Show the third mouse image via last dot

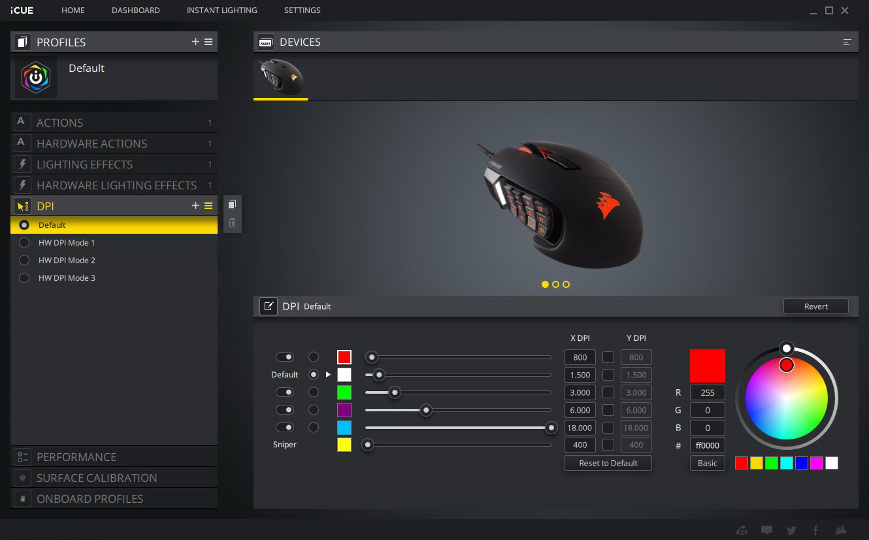(x=566, y=284)
